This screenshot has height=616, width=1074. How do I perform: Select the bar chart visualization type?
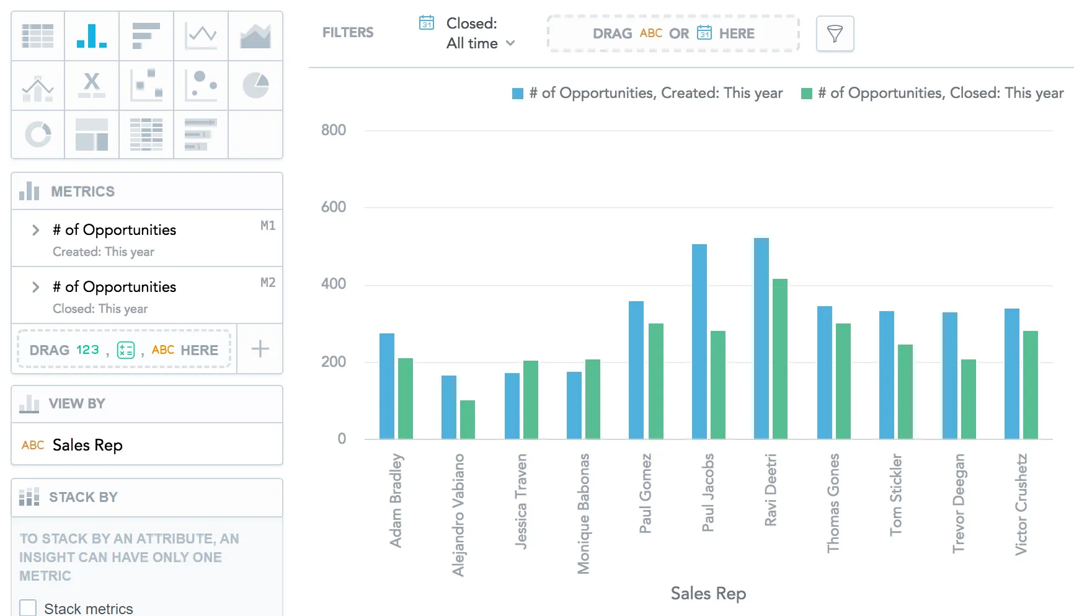pyautogui.click(x=146, y=35)
